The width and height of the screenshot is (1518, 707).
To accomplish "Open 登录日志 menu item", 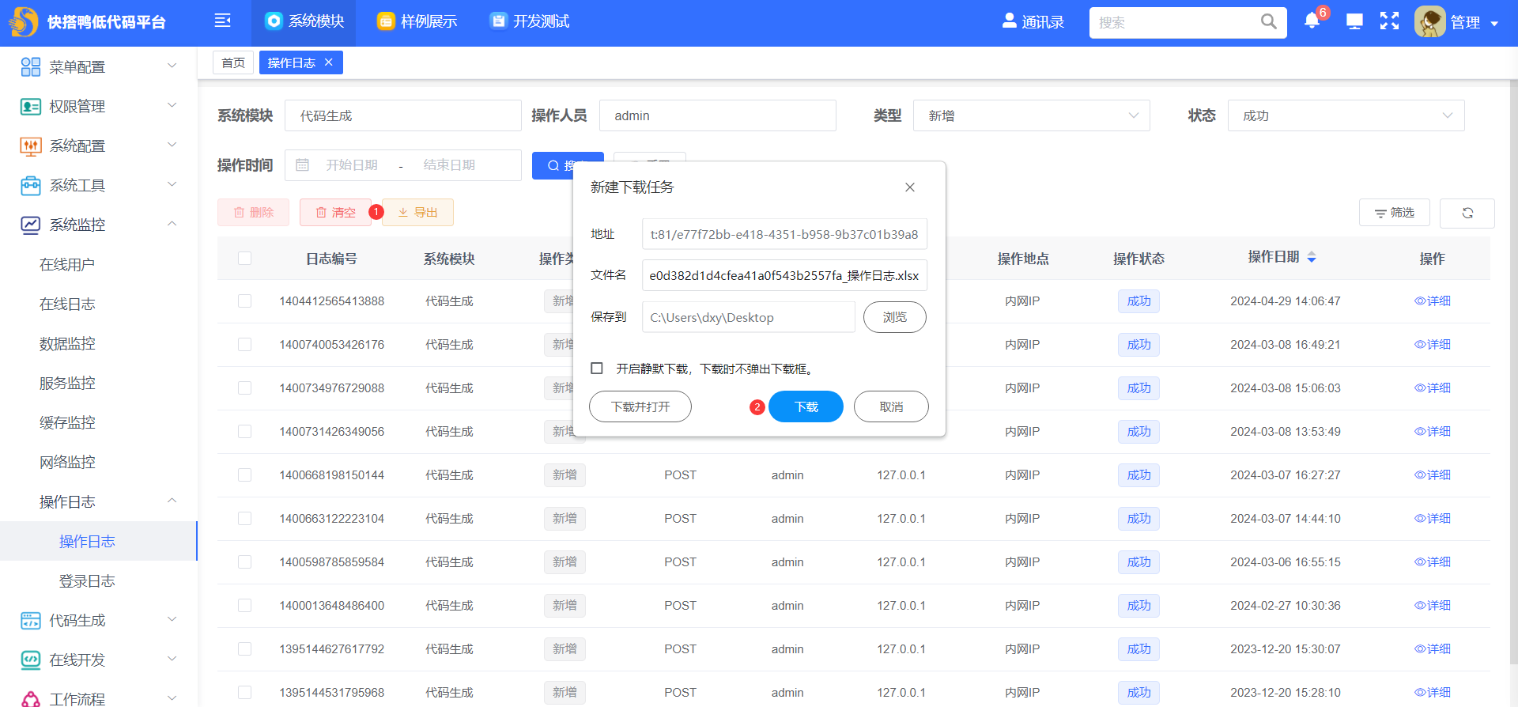I will pos(87,581).
